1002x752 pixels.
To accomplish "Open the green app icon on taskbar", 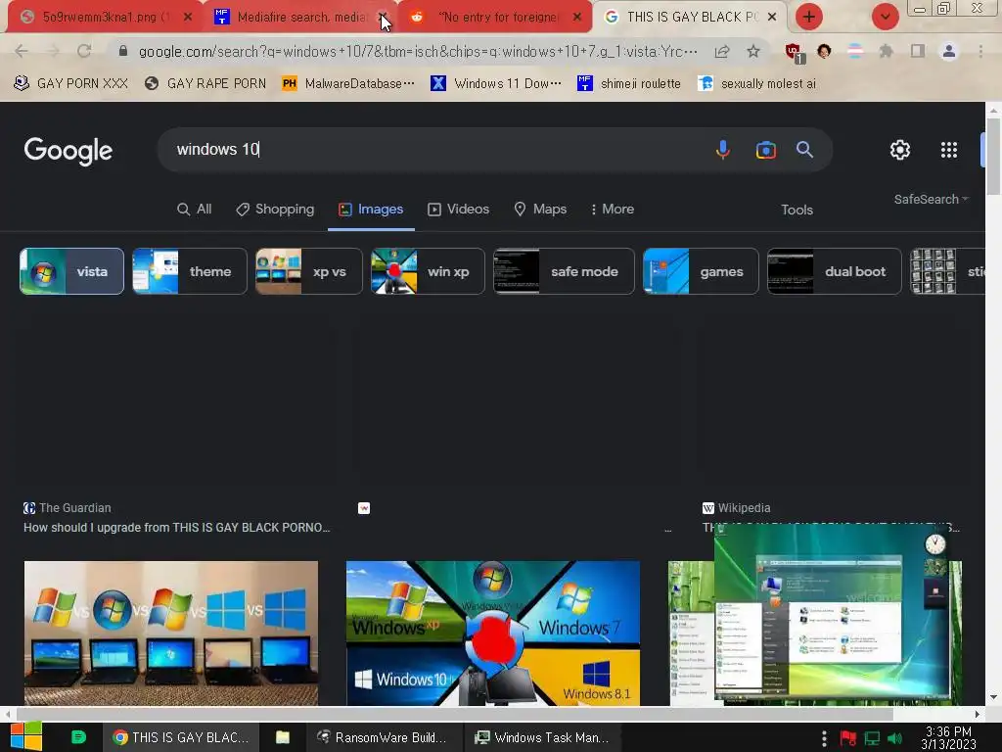I will pyautogui.click(x=78, y=737).
